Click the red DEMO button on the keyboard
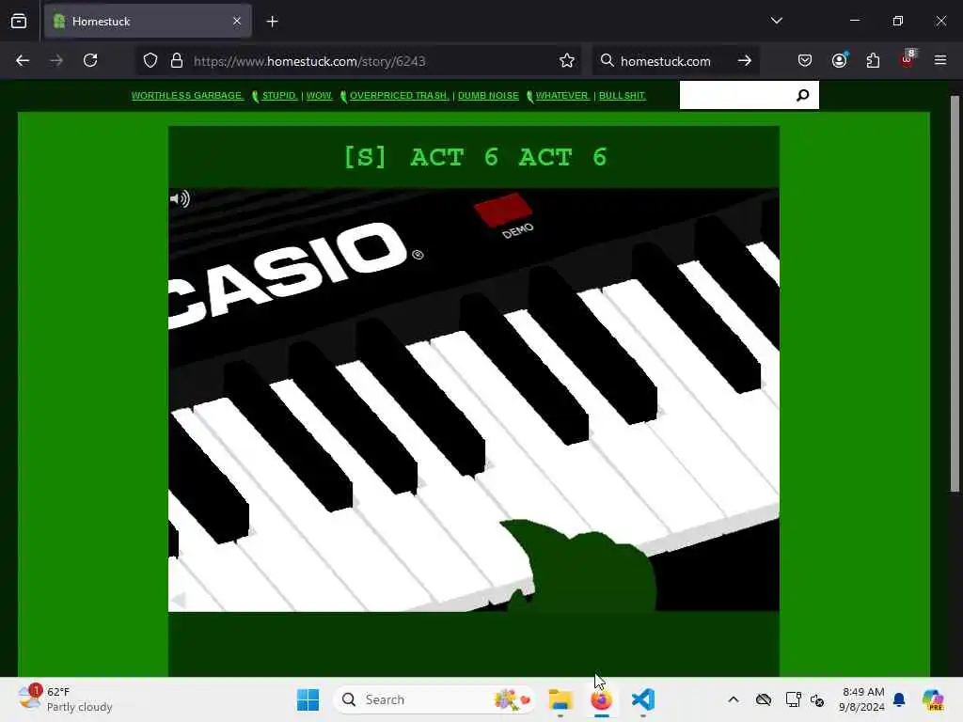This screenshot has height=722, width=963. (x=503, y=210)
